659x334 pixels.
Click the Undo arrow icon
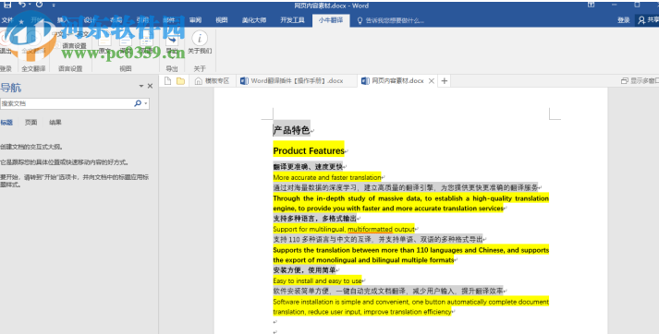click(x=22, y=5)
